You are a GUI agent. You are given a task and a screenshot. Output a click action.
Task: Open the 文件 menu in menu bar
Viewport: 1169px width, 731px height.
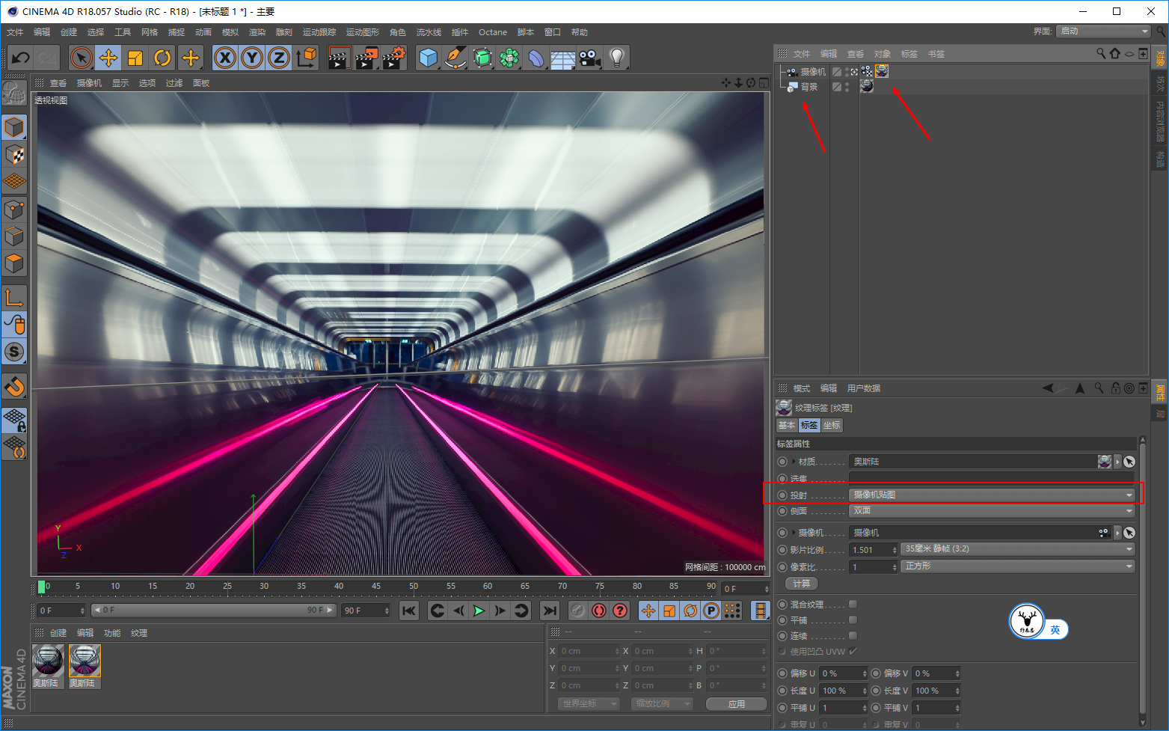pos(15,32)
